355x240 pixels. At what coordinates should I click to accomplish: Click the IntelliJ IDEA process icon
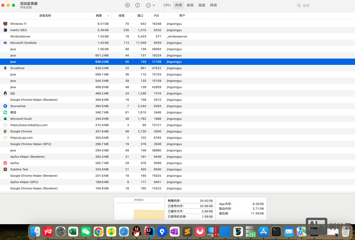click(5, 30)
